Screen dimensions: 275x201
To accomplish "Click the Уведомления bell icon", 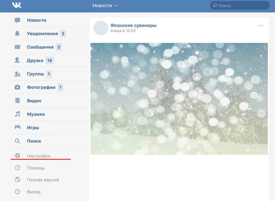I will (x=17, y=33).
